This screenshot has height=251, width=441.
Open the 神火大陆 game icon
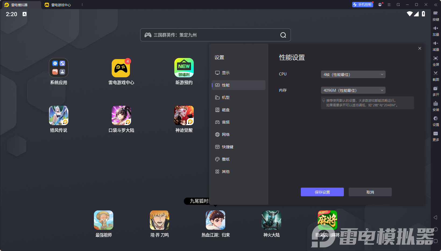point(271,220)
